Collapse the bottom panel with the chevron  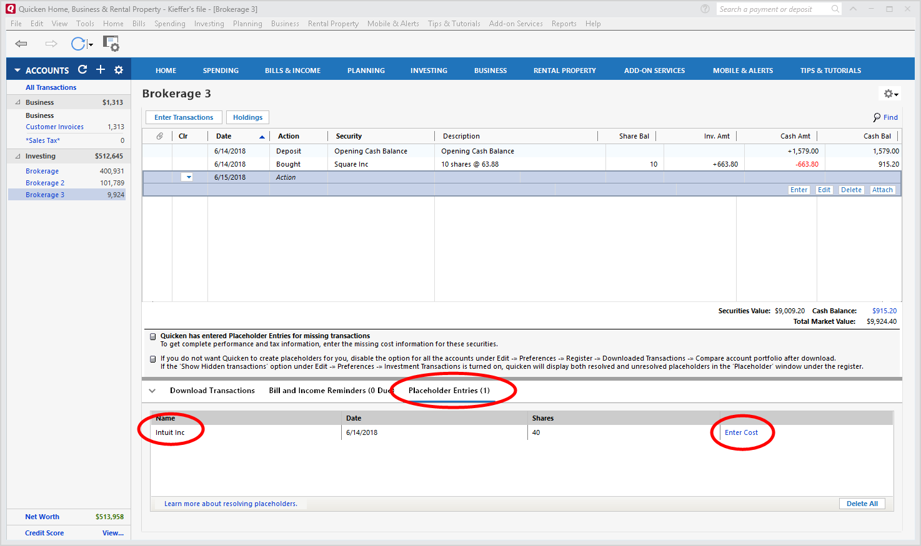click(152, 391)
